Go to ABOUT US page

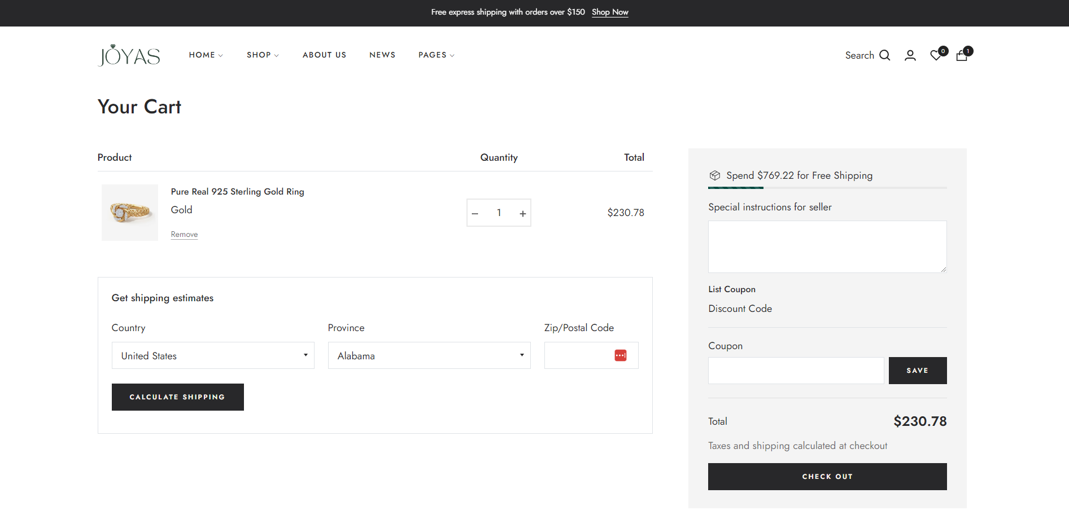324,55
